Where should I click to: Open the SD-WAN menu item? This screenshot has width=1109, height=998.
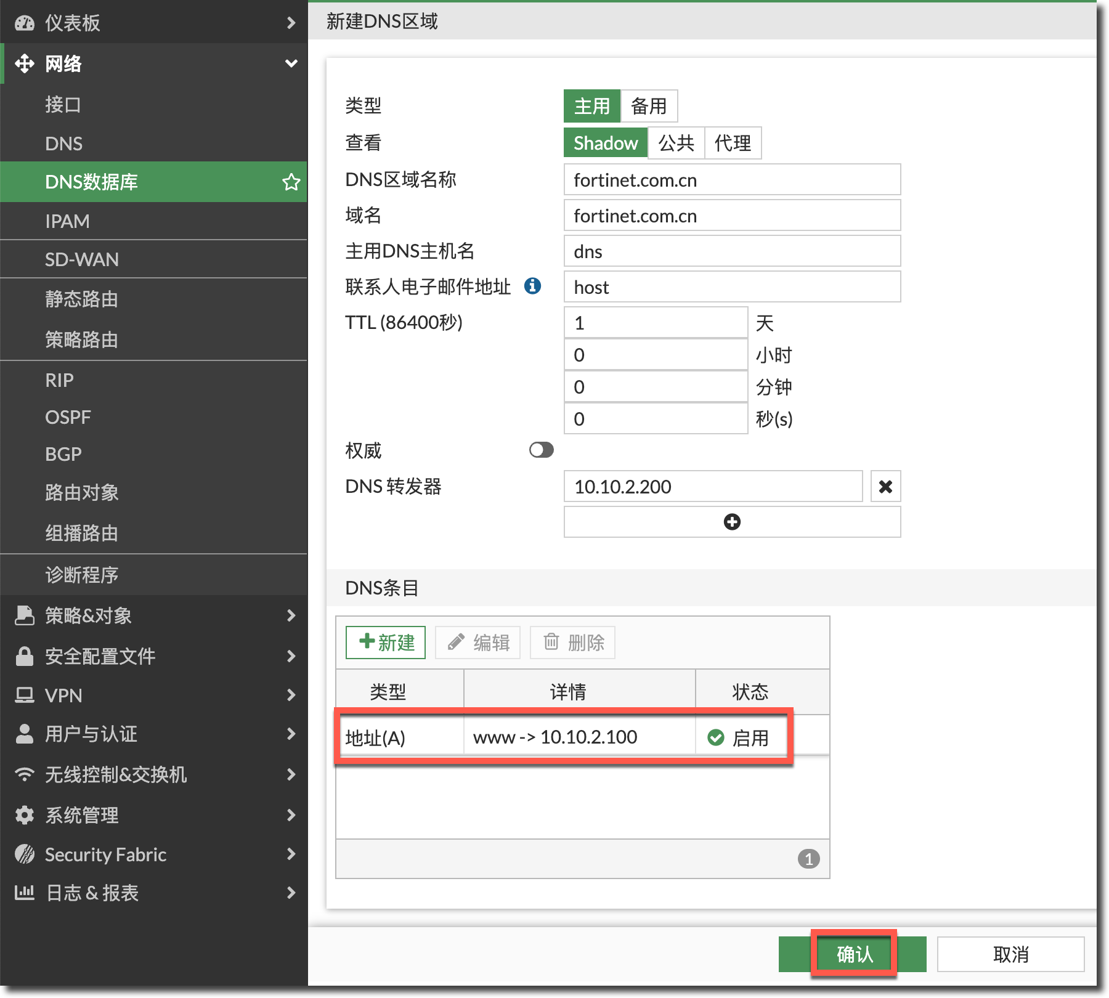(82, 259)
